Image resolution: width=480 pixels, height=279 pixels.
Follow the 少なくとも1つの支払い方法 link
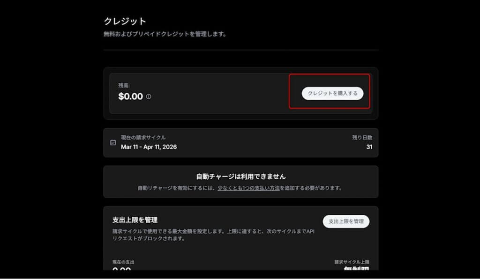point(248,188)
